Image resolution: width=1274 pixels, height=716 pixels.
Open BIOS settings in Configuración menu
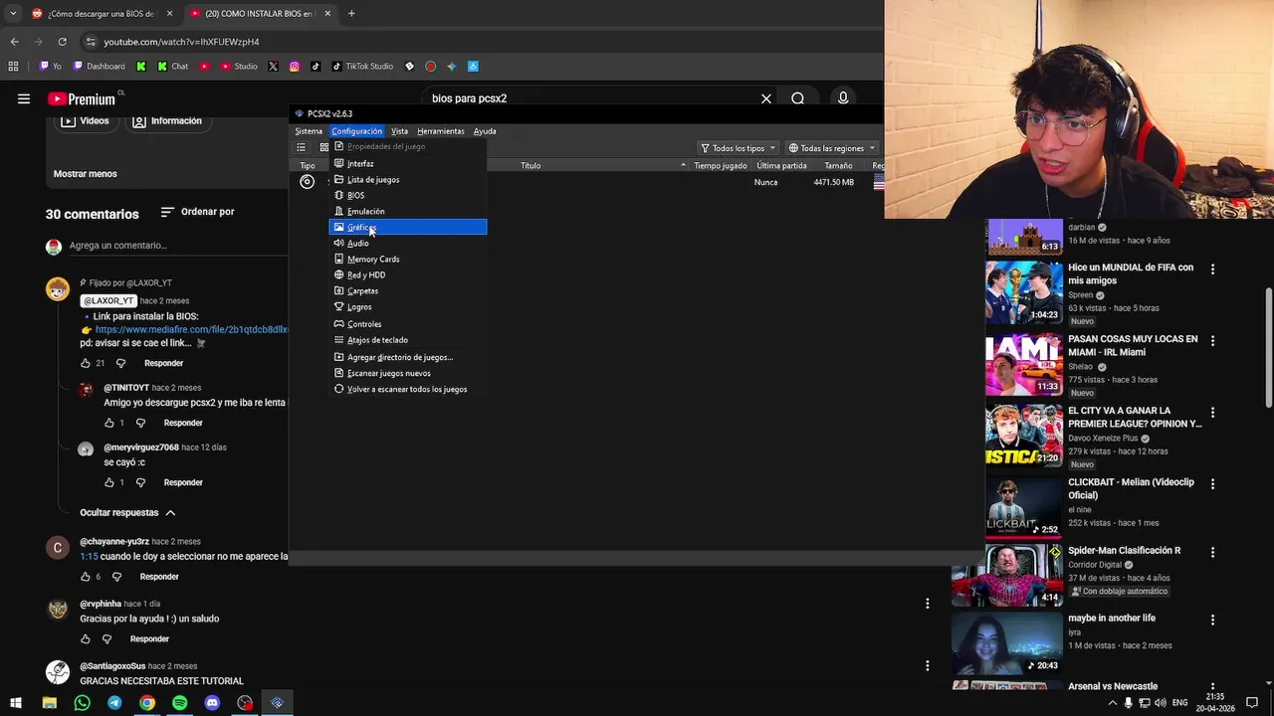(x=408, y=196)
